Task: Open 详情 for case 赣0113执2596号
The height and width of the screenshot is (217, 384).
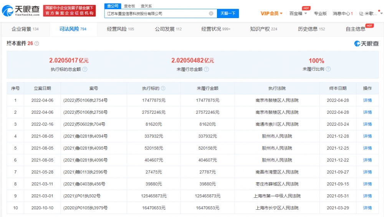Action: pos(367,172)
